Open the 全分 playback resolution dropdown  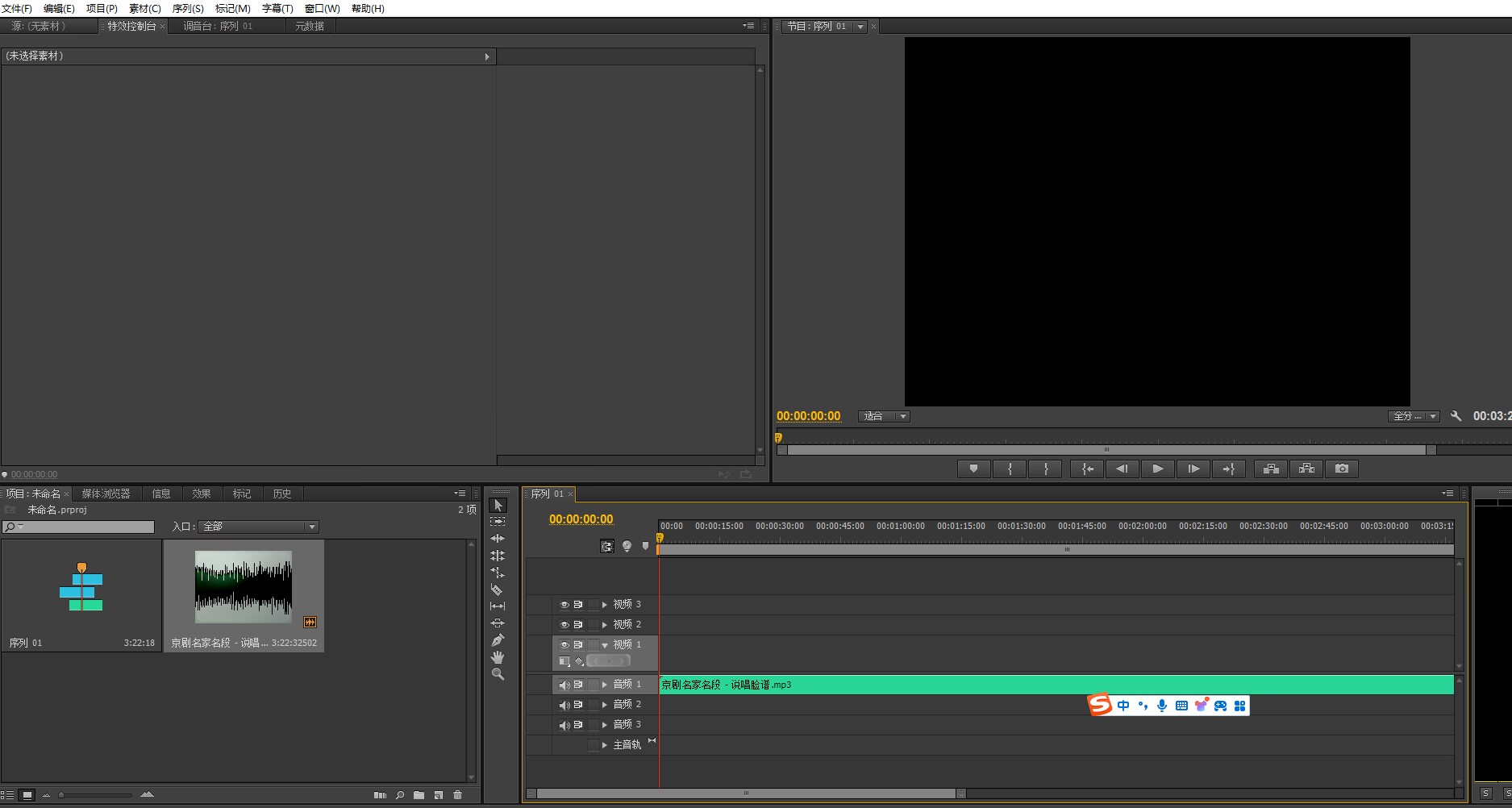click(1414, 416)
